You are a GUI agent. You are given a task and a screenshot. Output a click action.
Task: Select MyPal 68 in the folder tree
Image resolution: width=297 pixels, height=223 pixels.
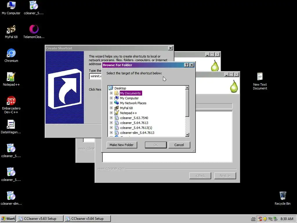126,108
